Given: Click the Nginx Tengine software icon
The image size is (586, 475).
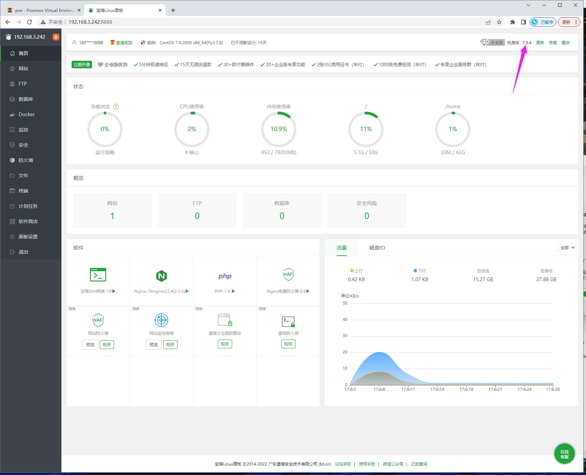Looking at the screenshot, I should tap(162, 276).
